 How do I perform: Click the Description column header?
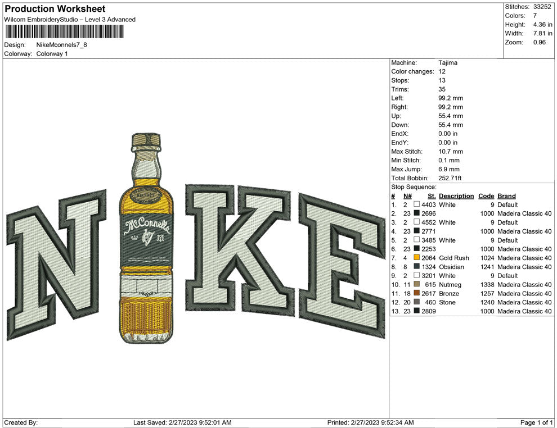(x=456, y=196)
